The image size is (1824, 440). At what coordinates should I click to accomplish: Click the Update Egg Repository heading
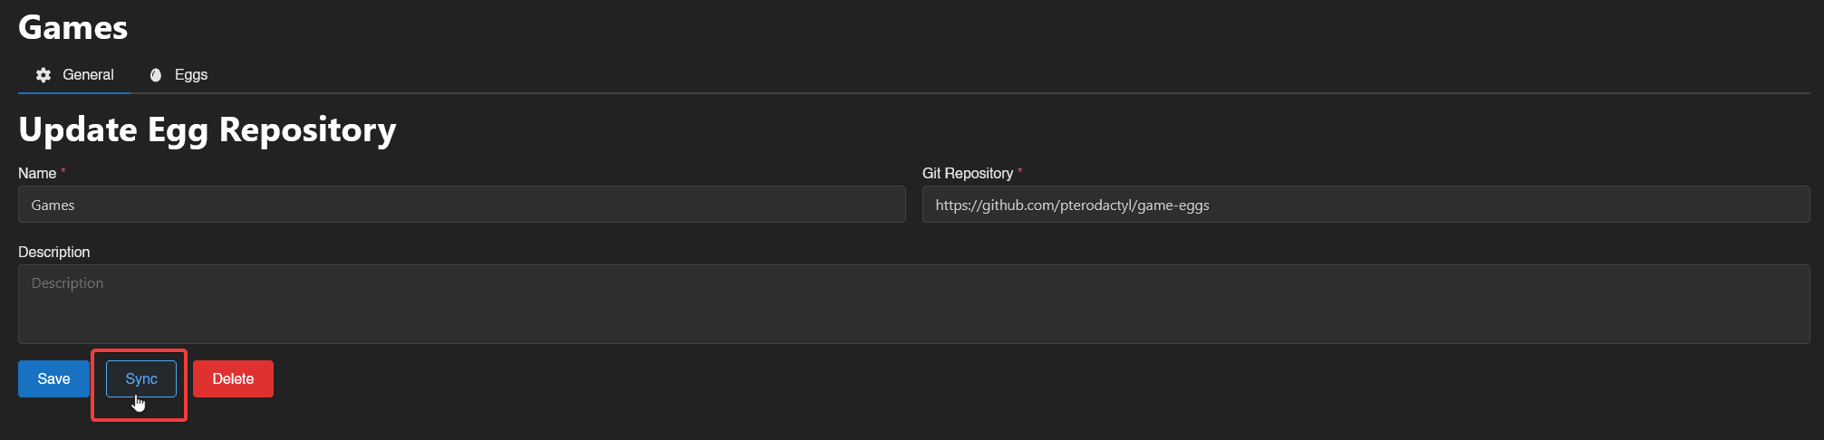207,129
